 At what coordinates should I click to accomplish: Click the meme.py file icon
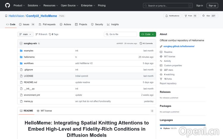[x=21, y=101]
